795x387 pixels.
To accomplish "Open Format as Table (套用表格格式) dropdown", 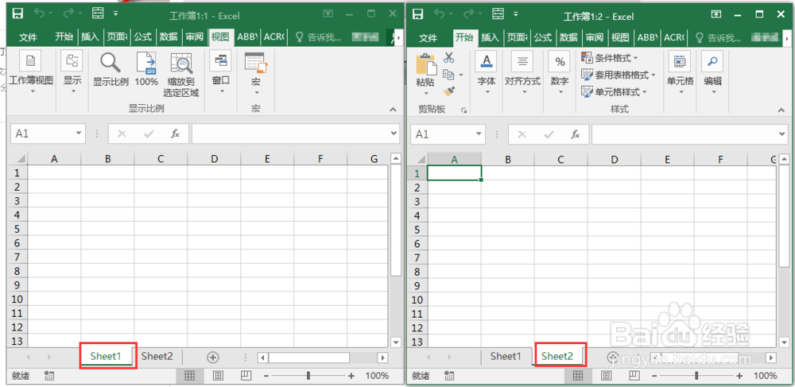I will 618,75.
